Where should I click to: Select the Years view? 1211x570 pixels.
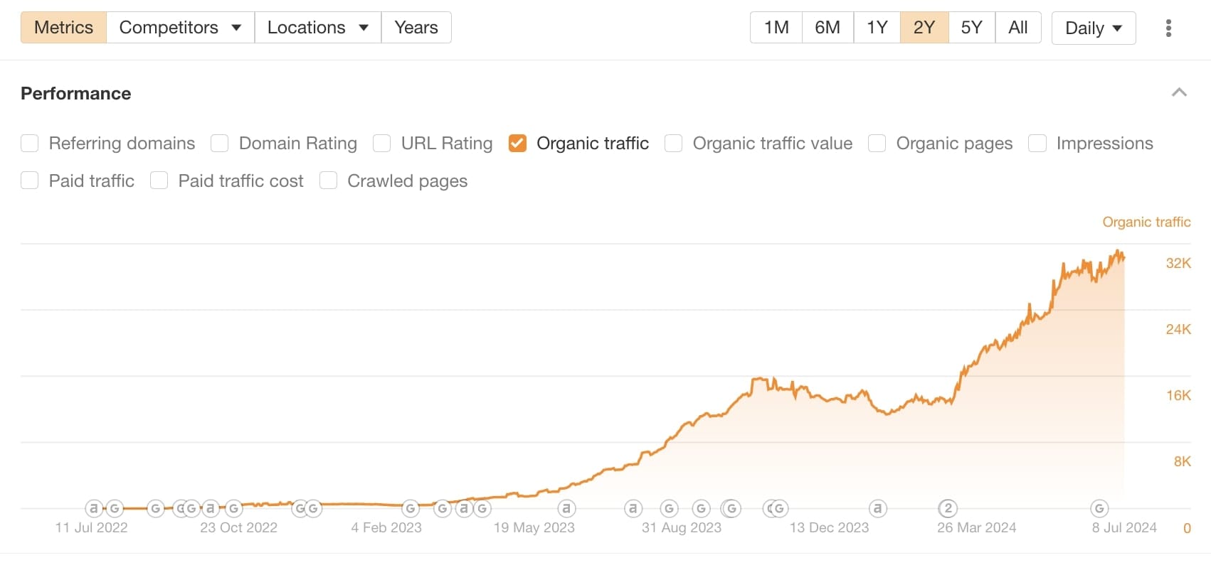(416, 27)
